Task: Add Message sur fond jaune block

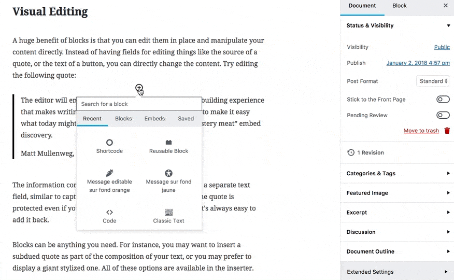Action: 168,181
